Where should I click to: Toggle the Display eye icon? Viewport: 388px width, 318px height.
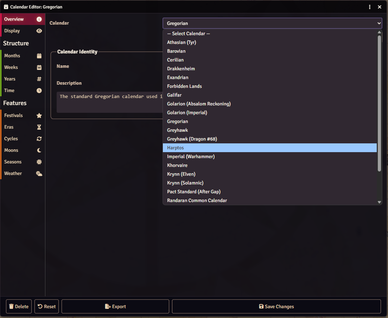click(39, 31)
